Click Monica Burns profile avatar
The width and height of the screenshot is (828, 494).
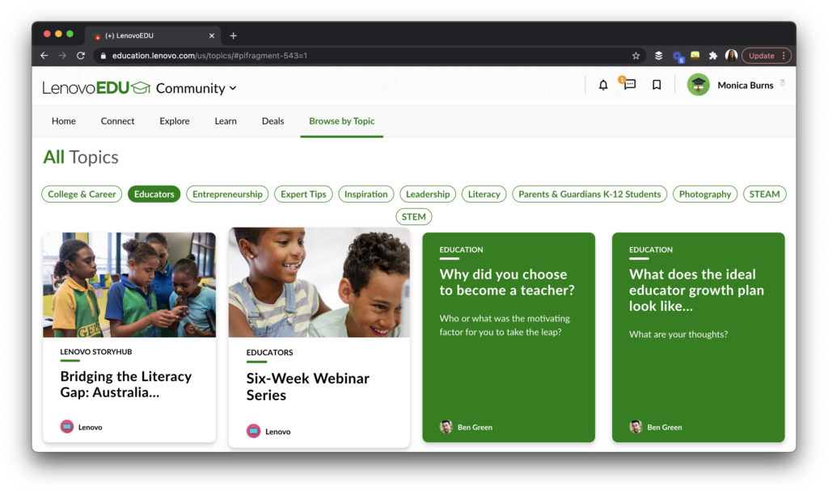click(x=697, y=84)
